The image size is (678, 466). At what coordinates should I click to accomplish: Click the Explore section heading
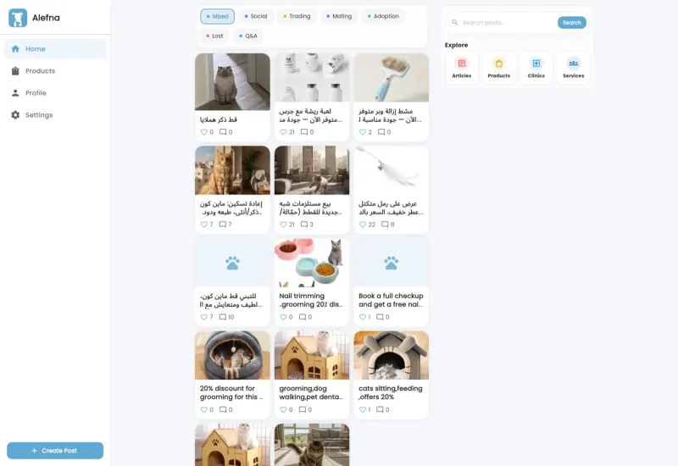[x=456, y=45]
